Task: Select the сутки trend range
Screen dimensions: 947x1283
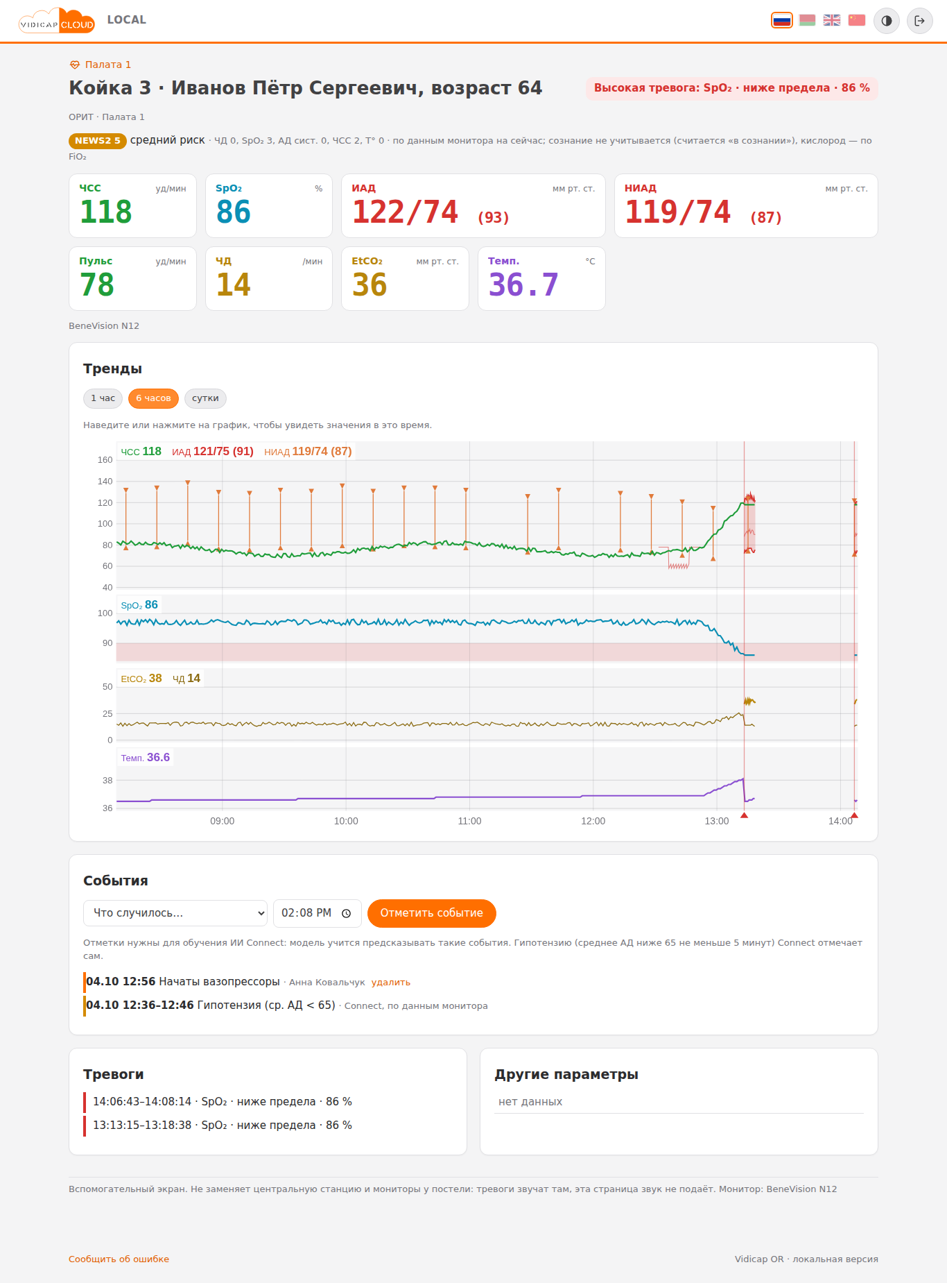Action: coord(205,398)
